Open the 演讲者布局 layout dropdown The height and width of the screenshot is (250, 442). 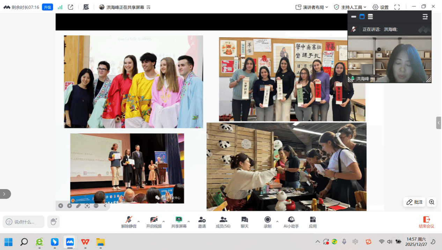(x=312, y=7)
